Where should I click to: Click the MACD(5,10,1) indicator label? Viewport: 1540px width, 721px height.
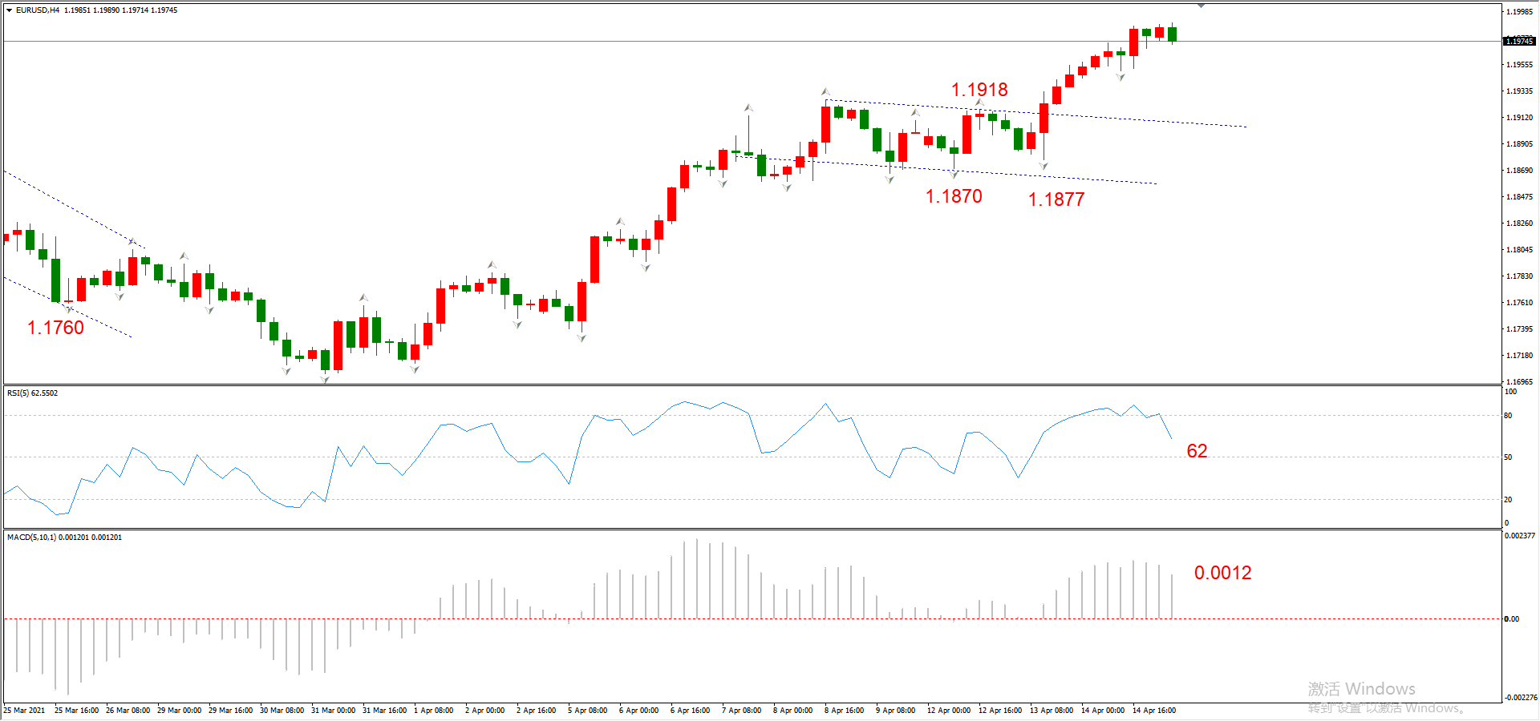64,538
